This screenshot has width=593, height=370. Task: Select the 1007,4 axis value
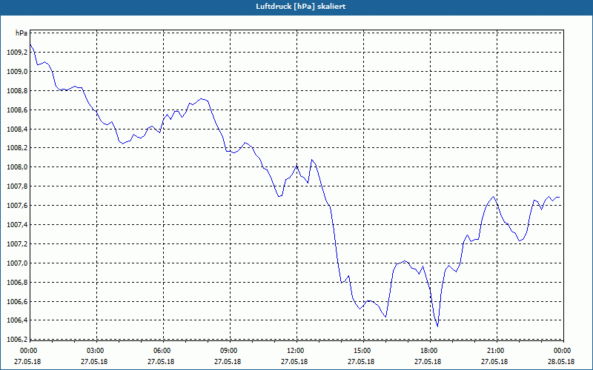(x=17, y=225)
